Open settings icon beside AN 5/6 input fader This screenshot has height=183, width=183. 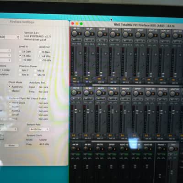tap(106, 65)
